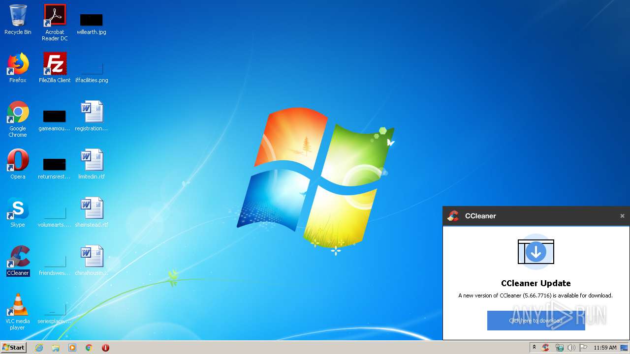The height and width of the screenshot is (354, 630).
Task: Open the Windows Start menu
Action: [x=14, y=347]
